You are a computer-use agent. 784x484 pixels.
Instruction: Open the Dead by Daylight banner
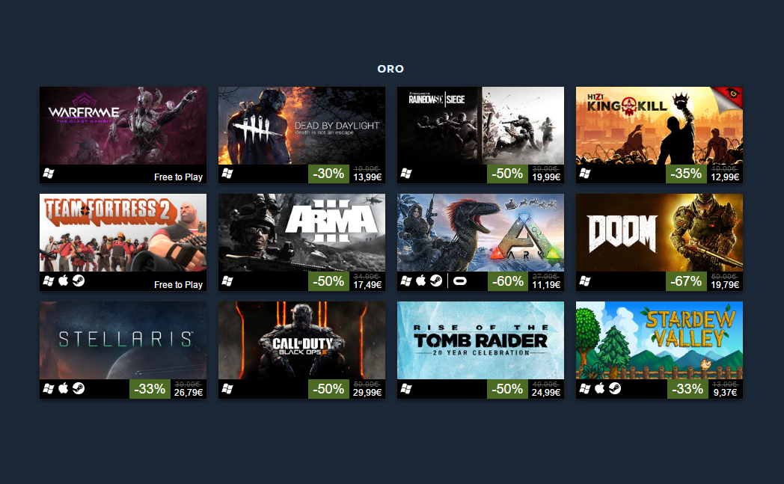point(301,126)
